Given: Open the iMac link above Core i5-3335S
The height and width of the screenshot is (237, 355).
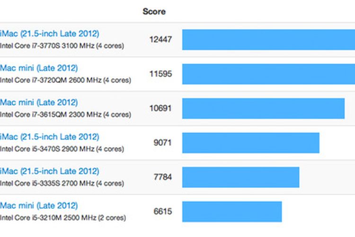Looking at the screenshot, I should tap(50, 171).
